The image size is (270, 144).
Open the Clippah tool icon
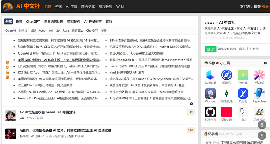(226, 112)
